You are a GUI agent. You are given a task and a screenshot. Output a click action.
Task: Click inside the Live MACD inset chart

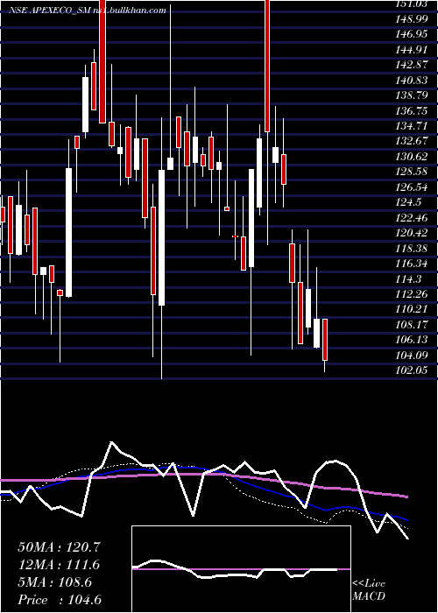click(241, 569)
